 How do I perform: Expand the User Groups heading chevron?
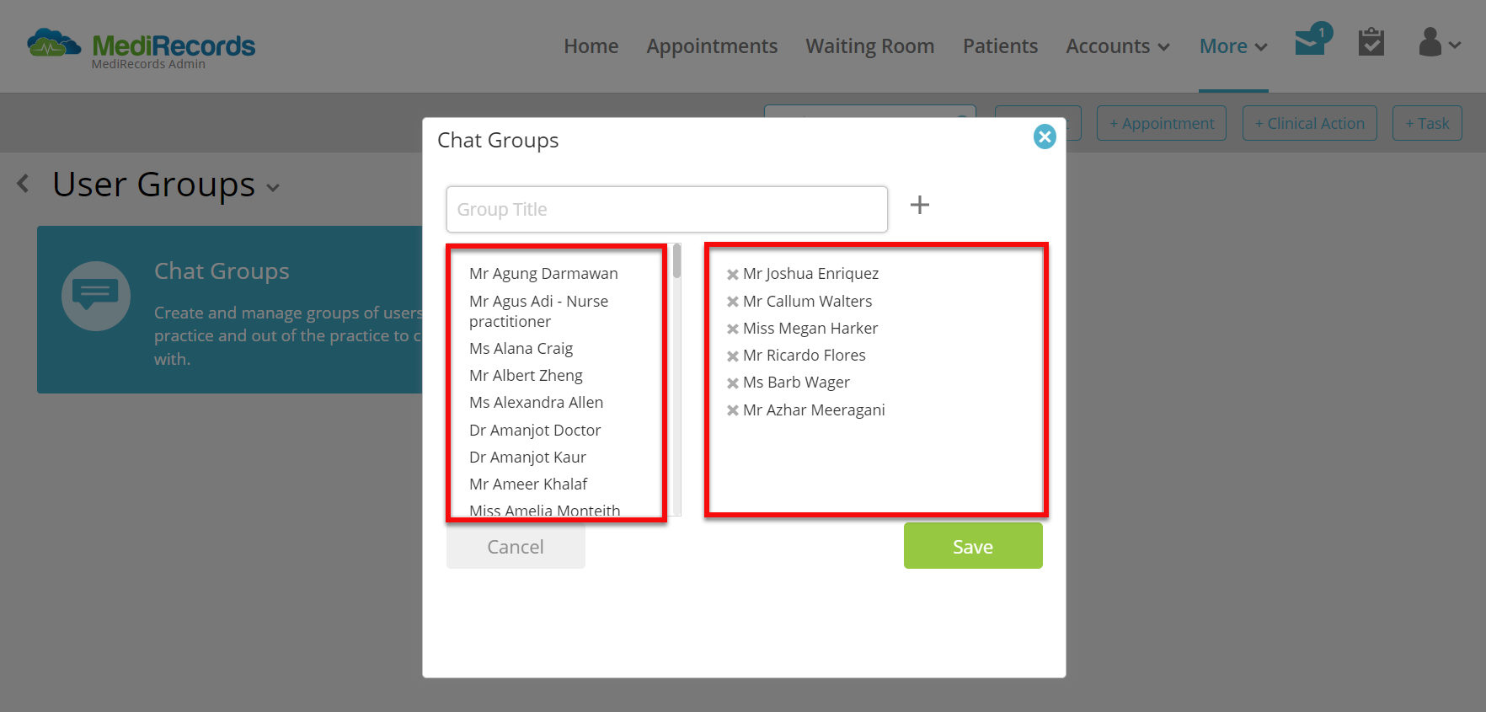coord(273,188)
